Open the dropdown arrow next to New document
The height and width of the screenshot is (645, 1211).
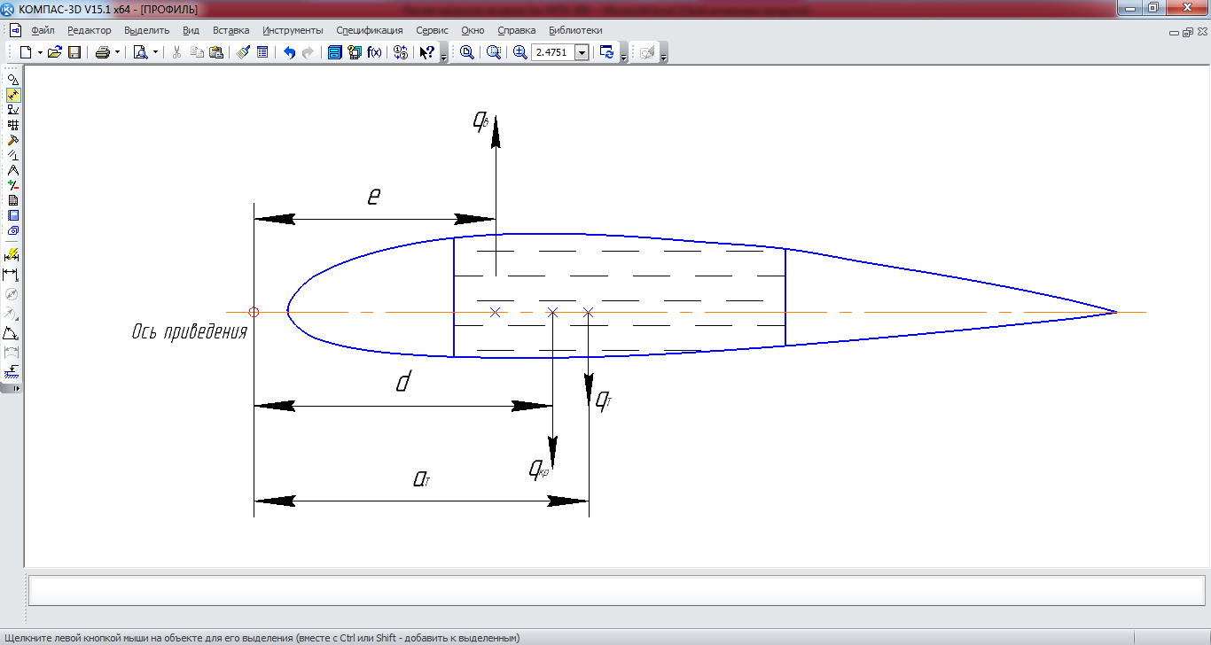40,52
